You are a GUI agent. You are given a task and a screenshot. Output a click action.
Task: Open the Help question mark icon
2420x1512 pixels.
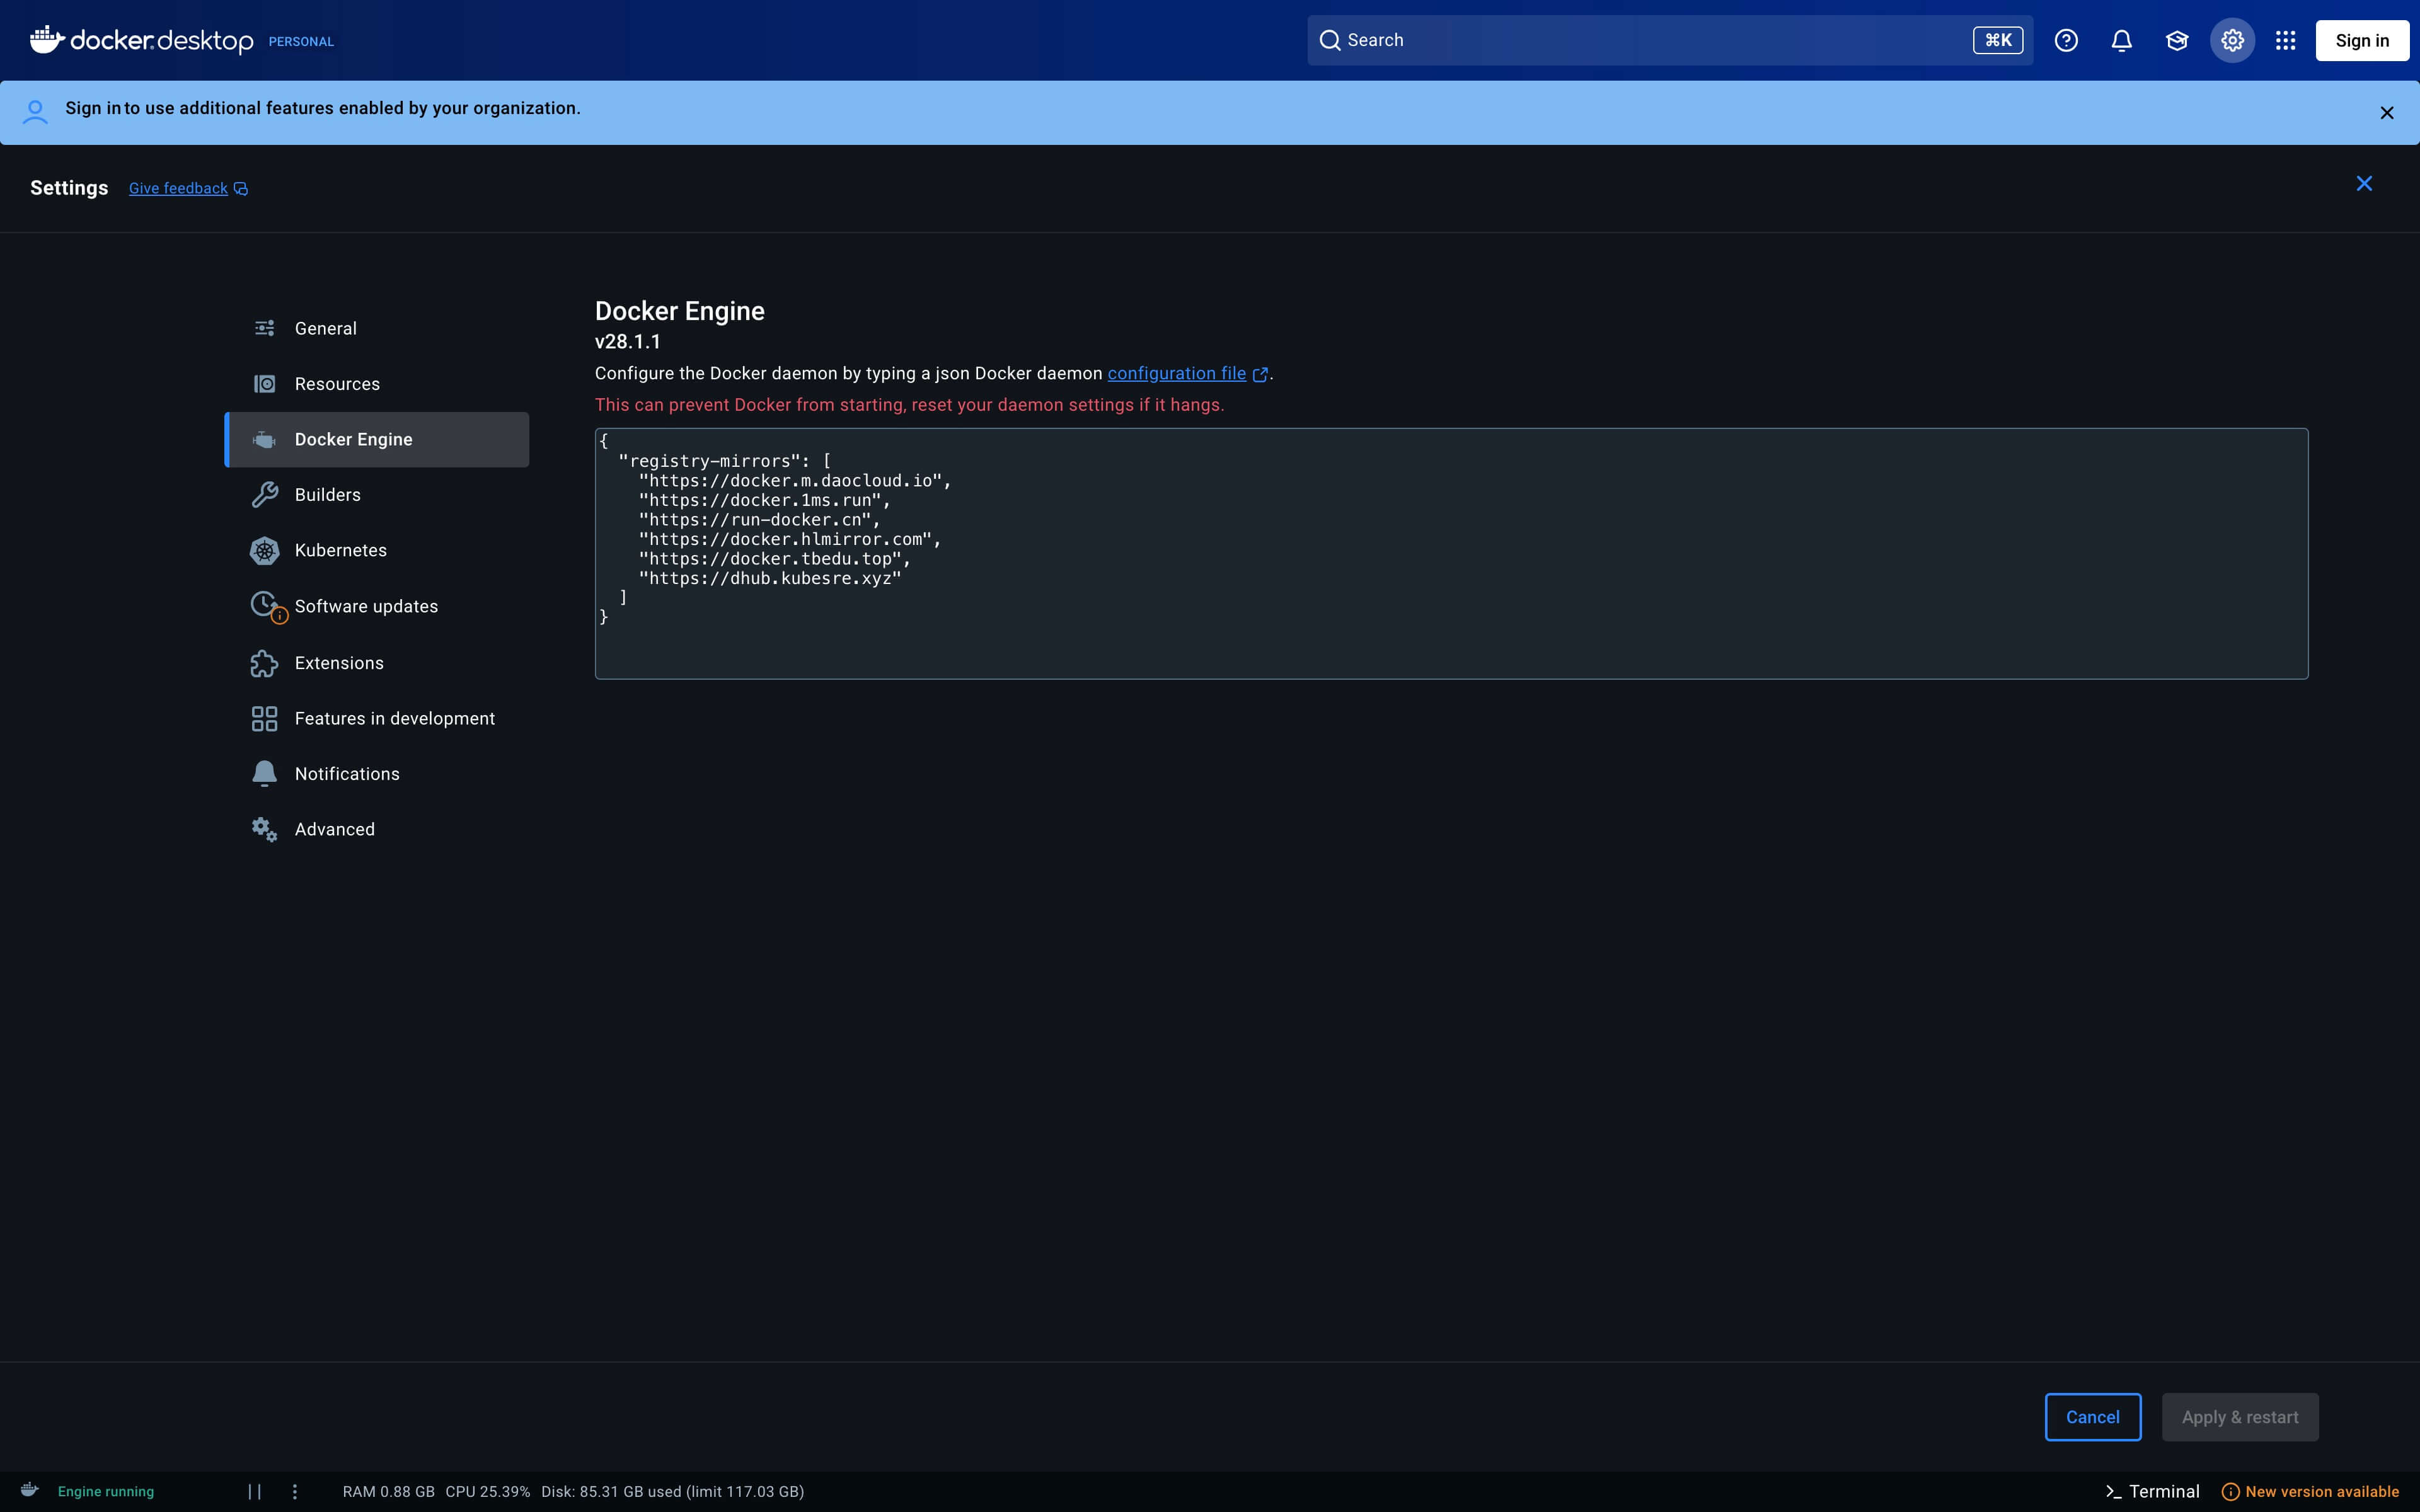(2066, 40)
